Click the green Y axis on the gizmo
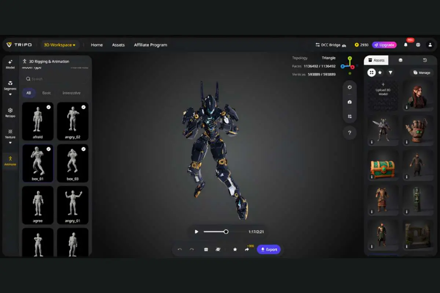 coord(350,59)
